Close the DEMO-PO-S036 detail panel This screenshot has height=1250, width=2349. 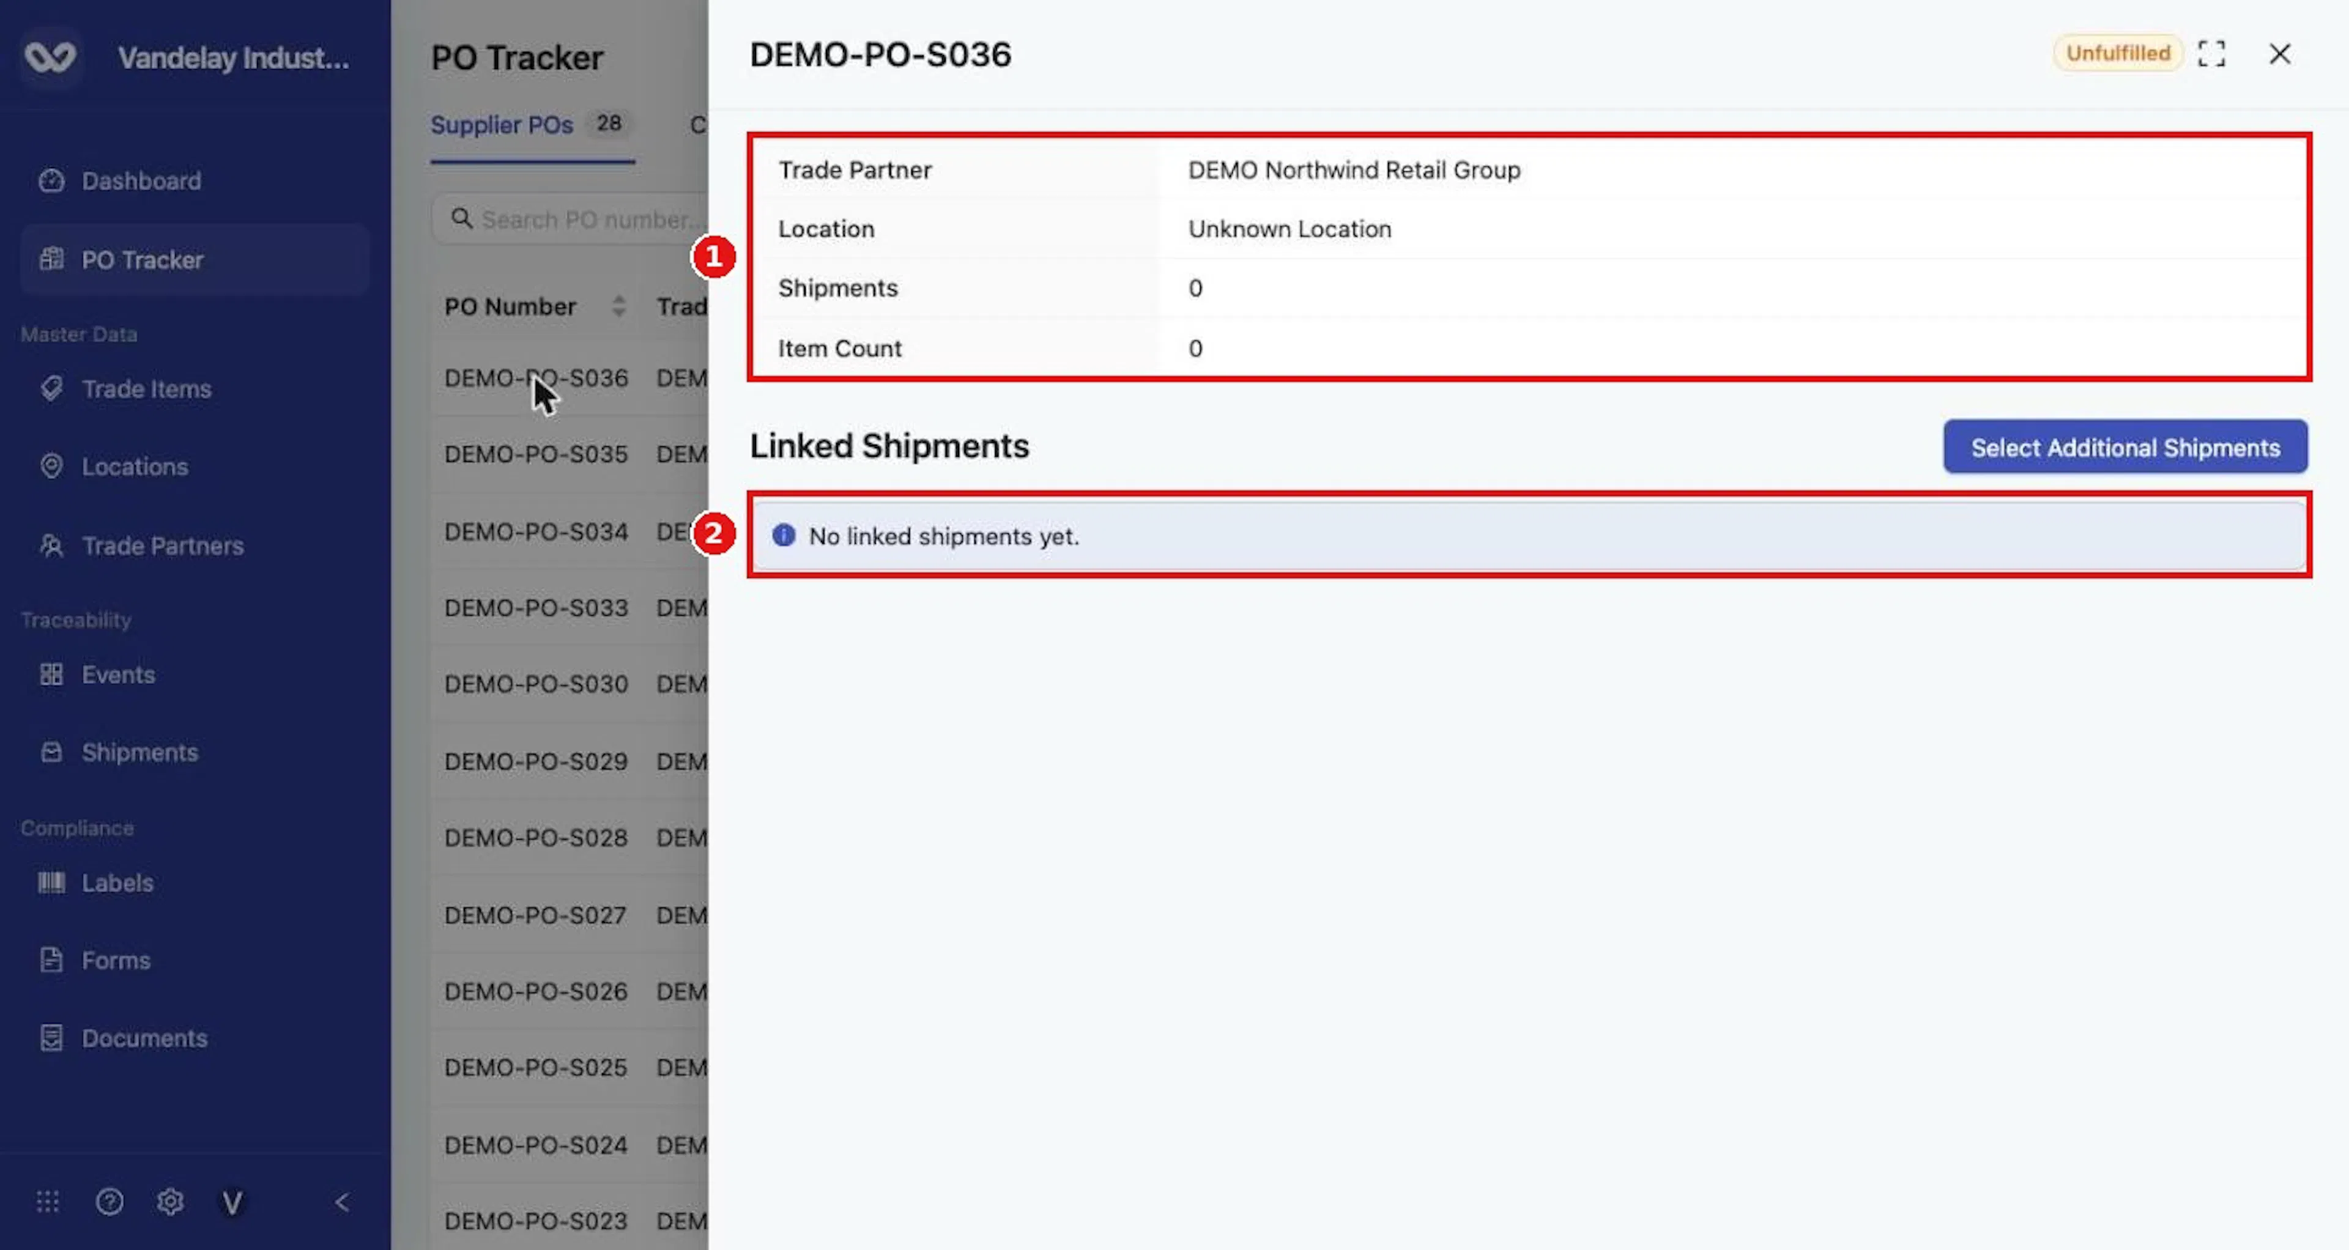point(2280,54)
